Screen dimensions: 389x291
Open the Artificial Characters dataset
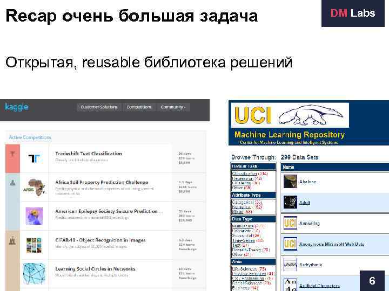(x=319, y=286)
